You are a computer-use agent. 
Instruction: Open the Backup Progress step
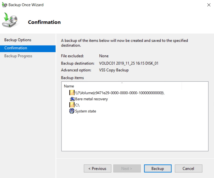pos(18,56)
